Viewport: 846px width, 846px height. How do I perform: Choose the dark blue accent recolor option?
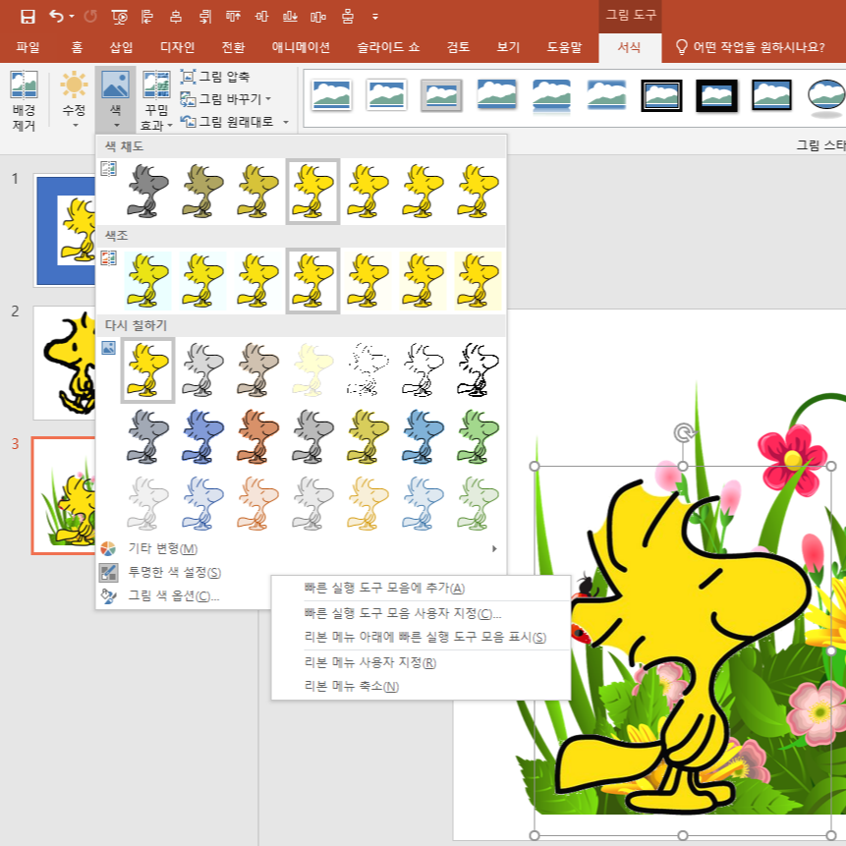pos(202,437)
